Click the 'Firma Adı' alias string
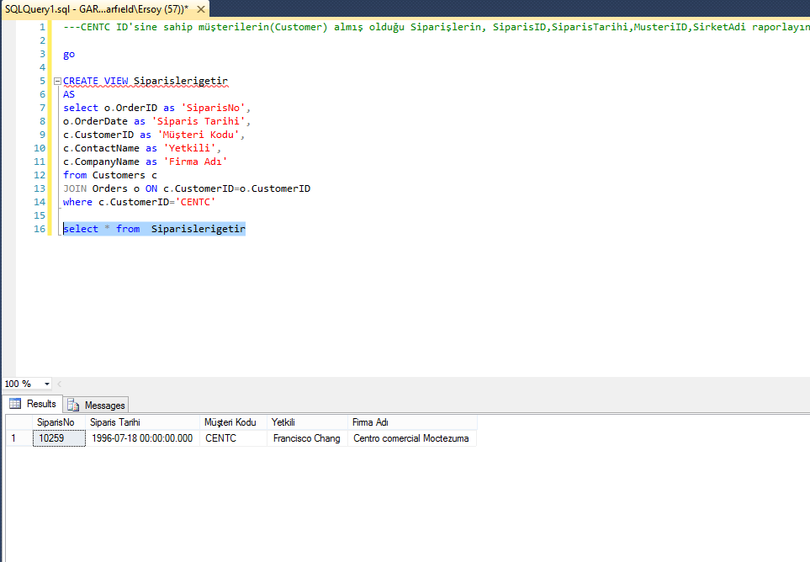The width and height of the screenshot is (810, 562). tap(195, 162)
